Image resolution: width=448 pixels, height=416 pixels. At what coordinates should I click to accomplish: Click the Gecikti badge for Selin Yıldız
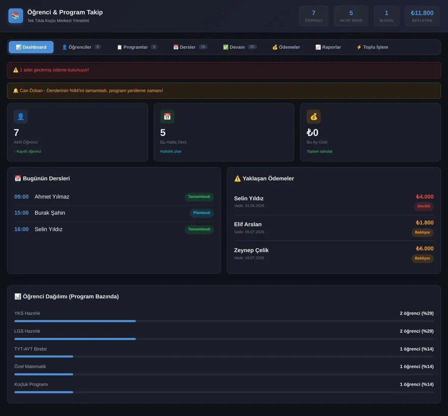point(424,206)
